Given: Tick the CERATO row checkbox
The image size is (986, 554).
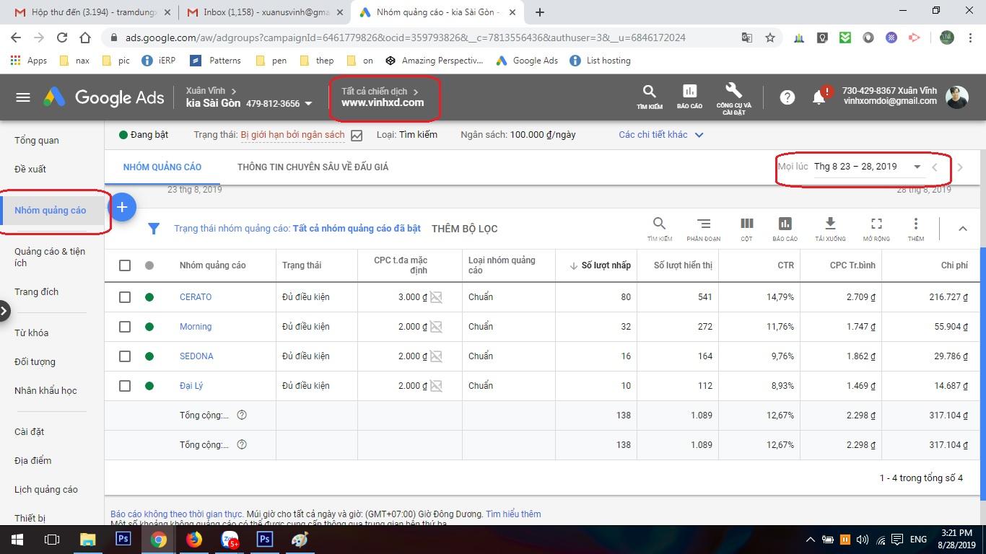Looking at the screenshot, I should click(x=125, y=297).
